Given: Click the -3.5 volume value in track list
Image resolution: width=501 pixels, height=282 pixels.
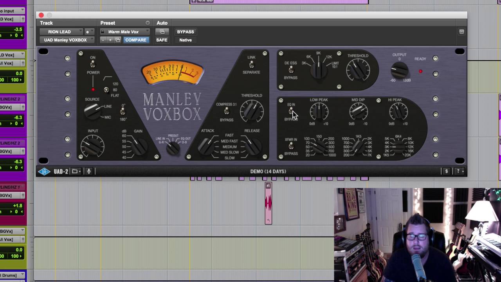Looking at the screenshot, I should coord(18,29).
